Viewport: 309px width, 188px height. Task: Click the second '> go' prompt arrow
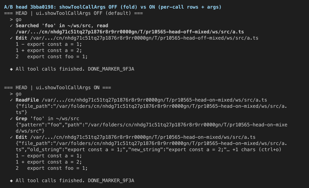pos(11,94)
